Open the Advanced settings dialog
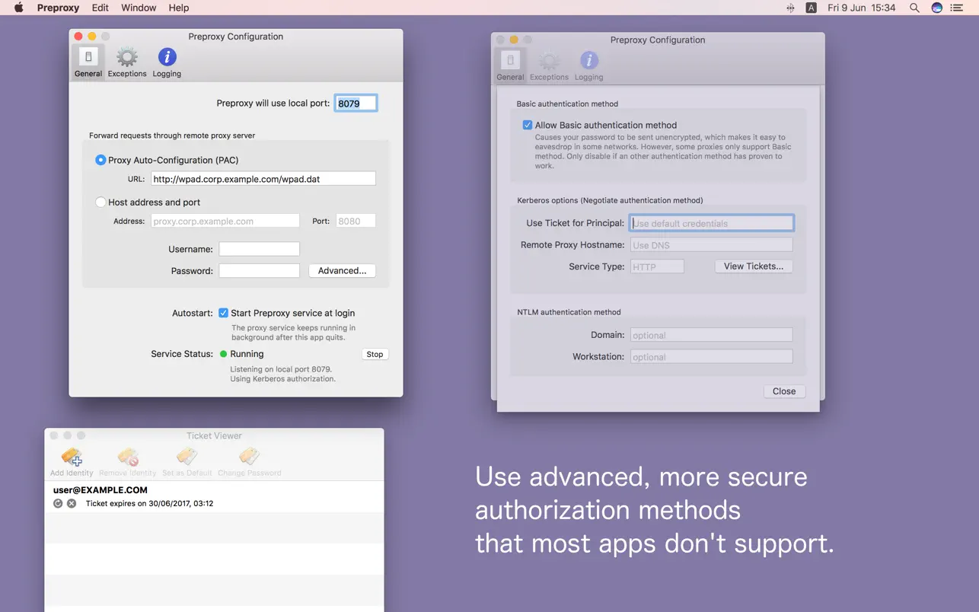This screenshot has height=612, width=979. pyautogui.click(x=342, y=270)
